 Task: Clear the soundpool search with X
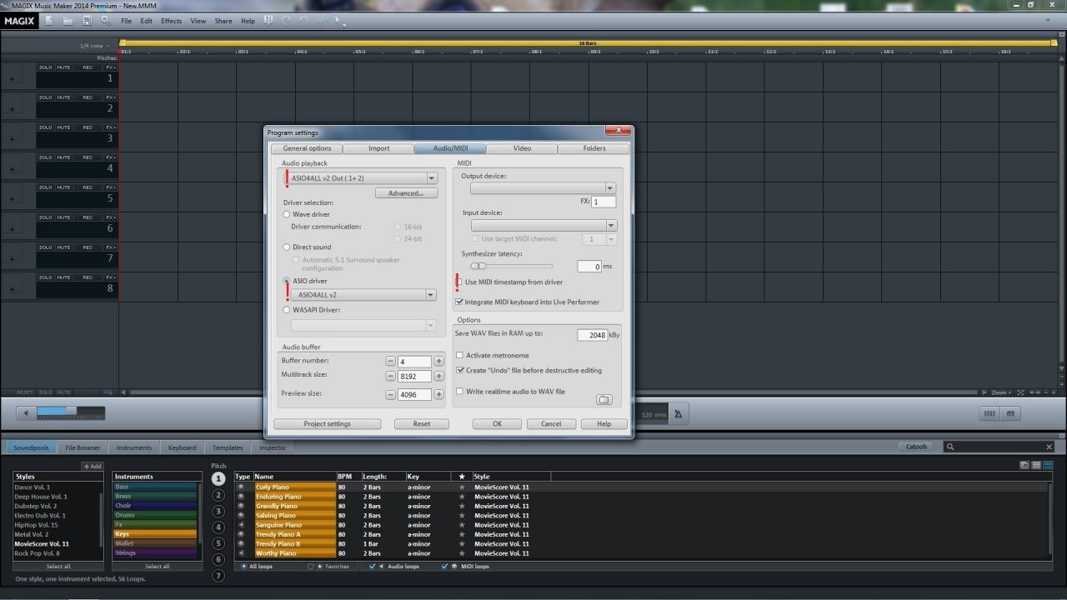[1049, 447]
